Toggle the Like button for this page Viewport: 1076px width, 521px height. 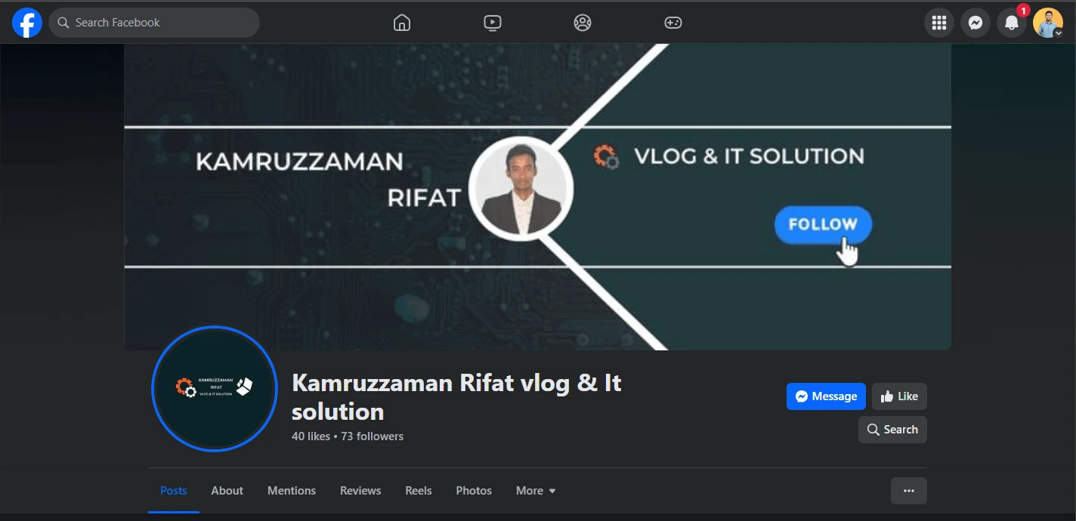point(899,396)
